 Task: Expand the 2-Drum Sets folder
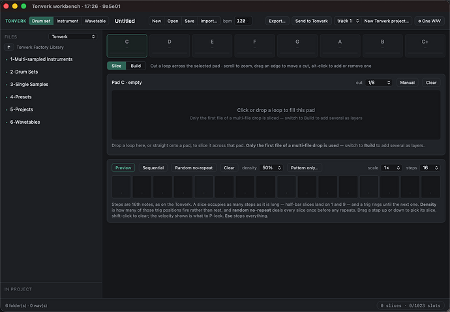[24, 72]
